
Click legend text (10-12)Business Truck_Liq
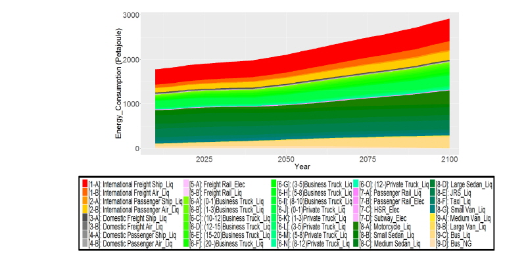tap(237, 218)
